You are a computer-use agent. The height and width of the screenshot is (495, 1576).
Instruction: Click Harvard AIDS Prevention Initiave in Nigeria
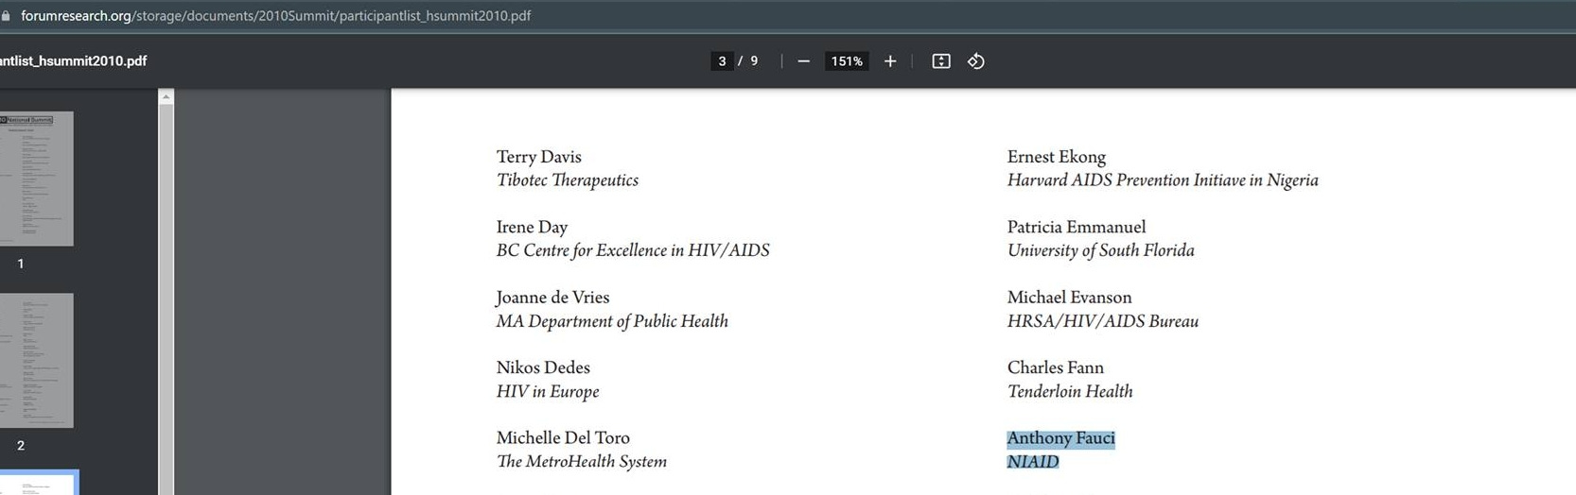tap(1163, 180)
